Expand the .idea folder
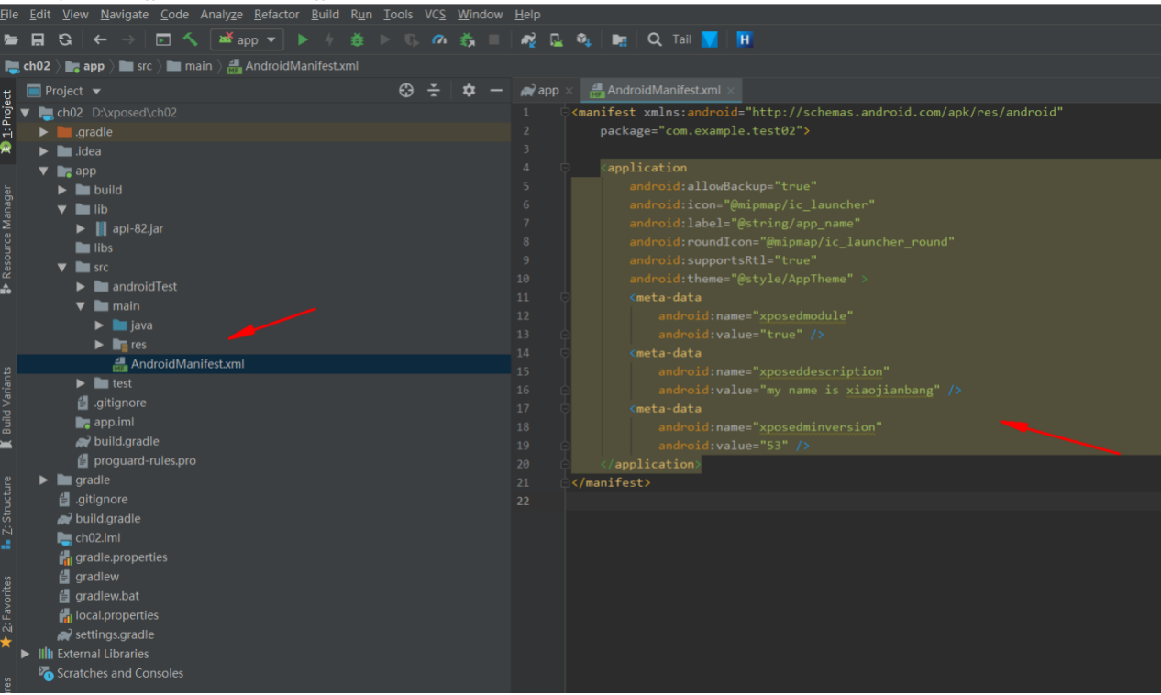The width and height of the screenshot is (1161, 695). pyautogui.click(x=43, y=151)
